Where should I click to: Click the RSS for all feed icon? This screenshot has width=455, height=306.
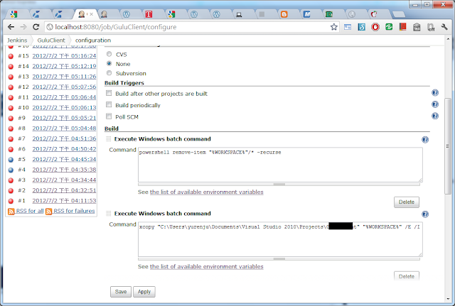pos(11,212)
